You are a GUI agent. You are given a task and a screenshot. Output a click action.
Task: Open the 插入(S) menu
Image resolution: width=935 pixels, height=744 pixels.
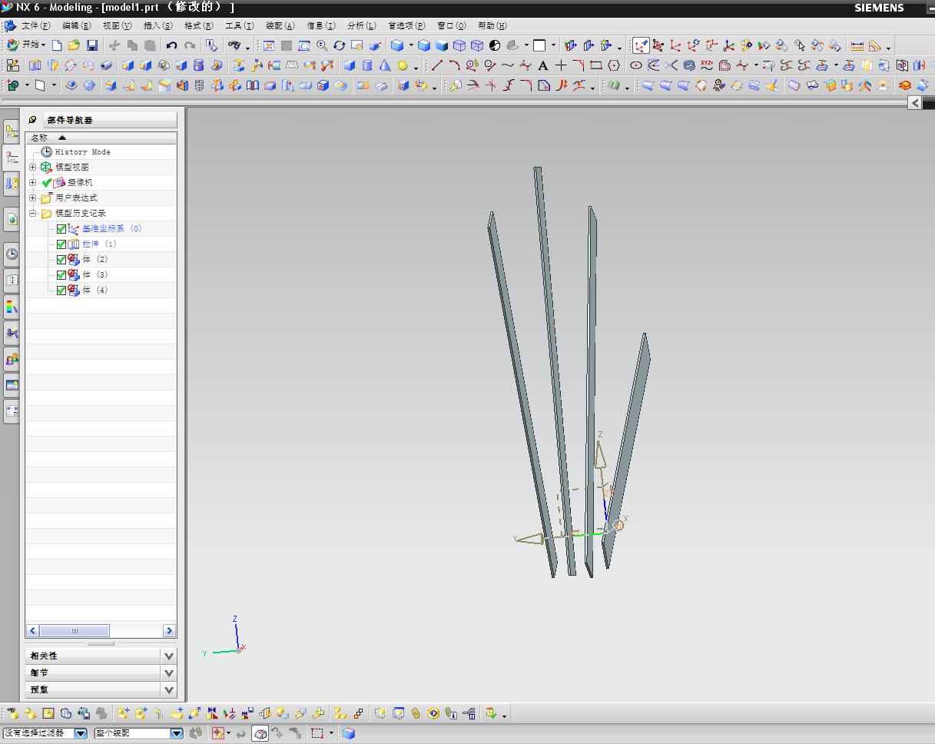click(x=157, y=25)
